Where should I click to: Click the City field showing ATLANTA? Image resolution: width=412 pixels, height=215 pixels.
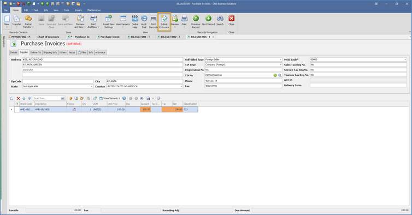(x=144, y=81)
